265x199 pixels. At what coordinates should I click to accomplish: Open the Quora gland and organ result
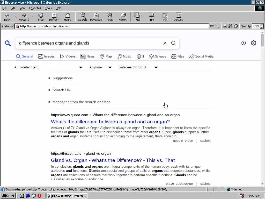tap(110, 122)
